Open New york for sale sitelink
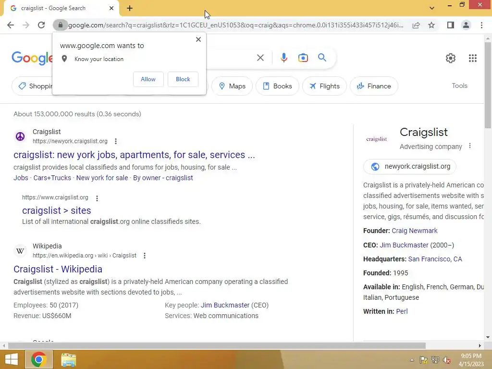The width and height of the screenshot is (492, 369). pos(102,178)
